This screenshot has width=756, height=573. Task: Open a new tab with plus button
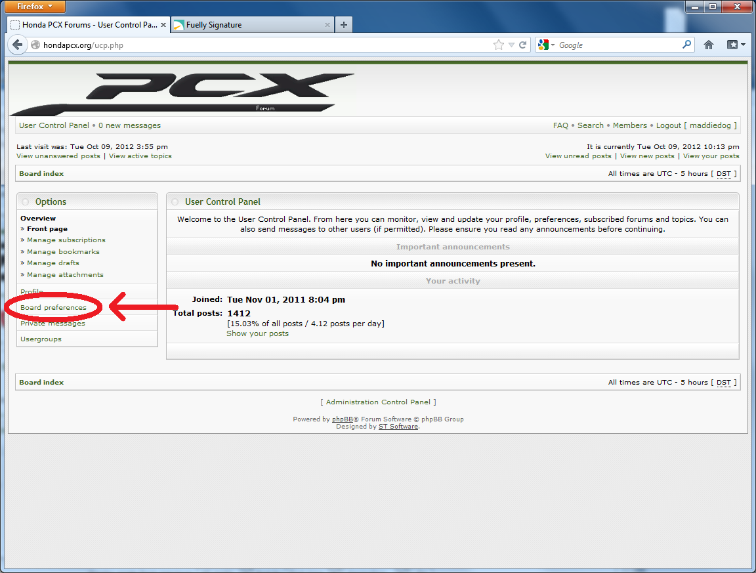click(344, 25)
